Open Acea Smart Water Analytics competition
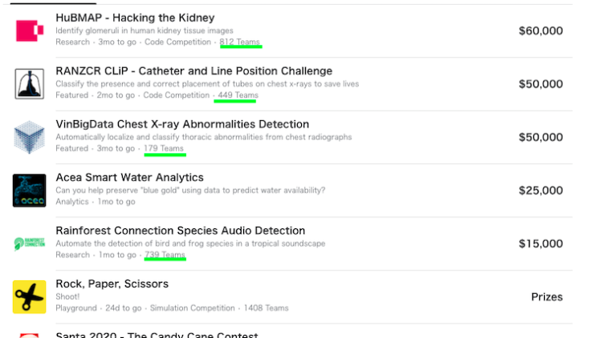Viewport: 602px width, 338px height. tap(130, 178)
